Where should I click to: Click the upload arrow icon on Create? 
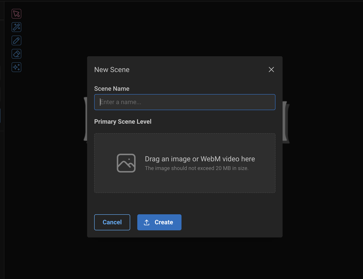pyautogui.click(x=147, y=222)
